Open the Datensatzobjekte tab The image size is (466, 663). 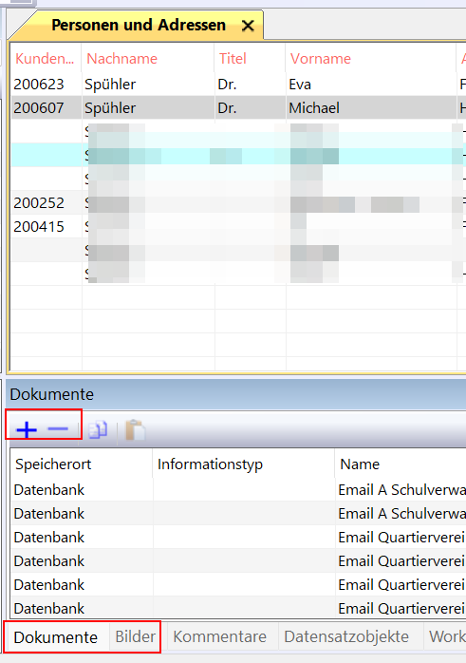tap(346, 636)
